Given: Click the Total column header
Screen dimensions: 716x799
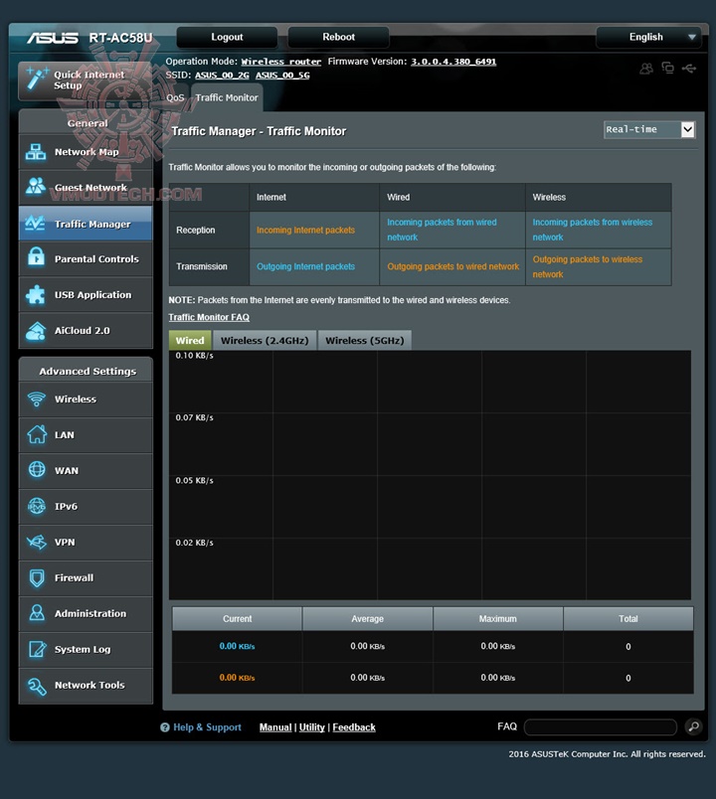Looking at the screenshot, I should (x=628, y=618).
